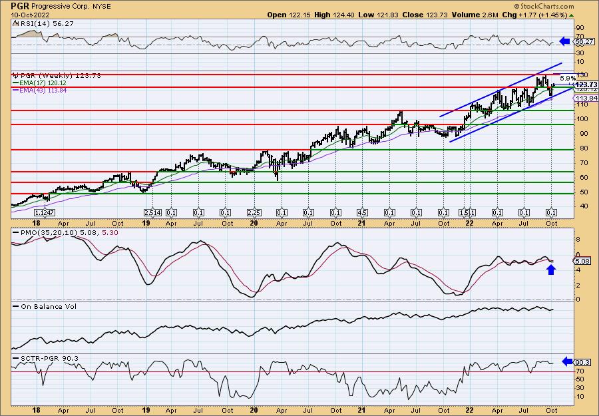Click the 5.9% annotation near the price peak
The width and height of the screenshot is (599, 416).
[x=568, y=79]
